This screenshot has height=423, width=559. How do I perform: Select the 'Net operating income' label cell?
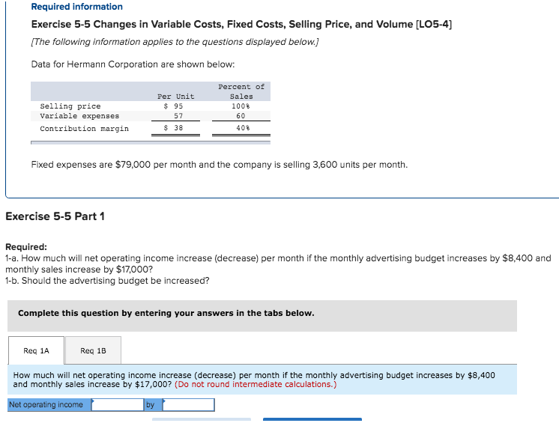49,405
